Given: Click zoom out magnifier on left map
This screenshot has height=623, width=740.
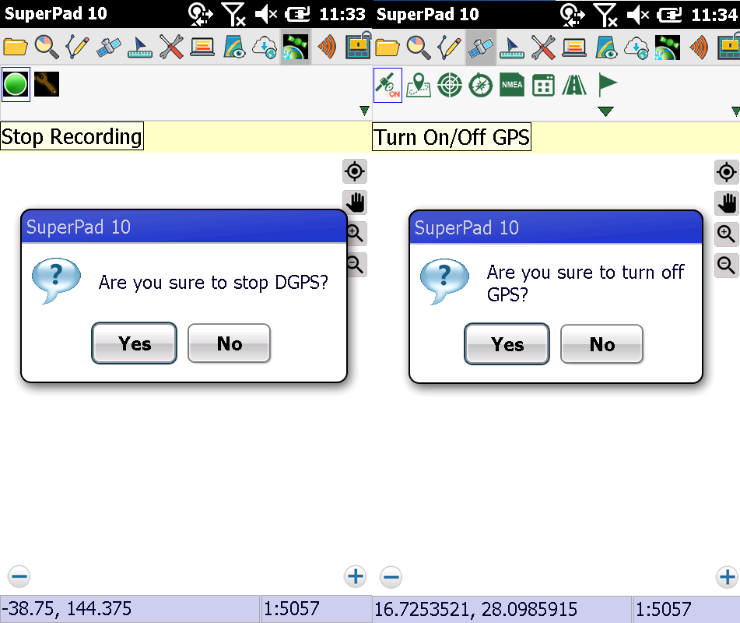Looking at the screenshot, I should click(x=356, y=265).
